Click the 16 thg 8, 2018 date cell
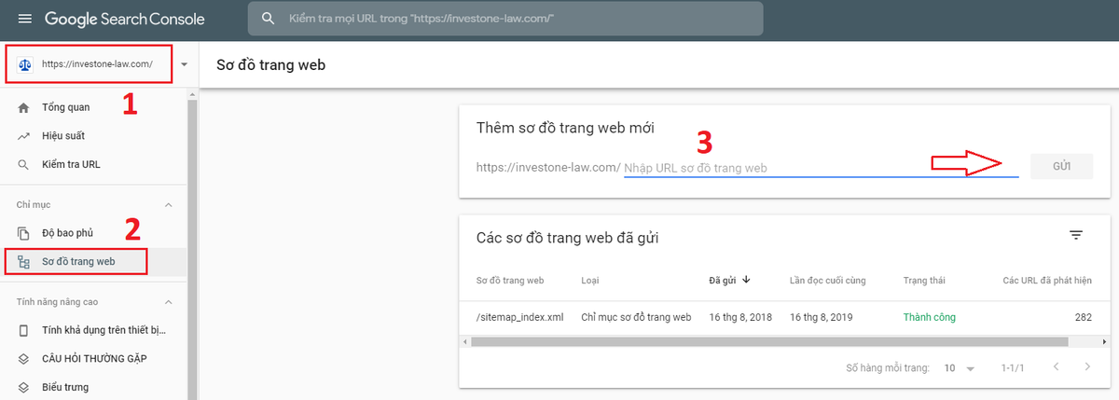Viewport: 1119px width, 400px height. coord(739,317)
